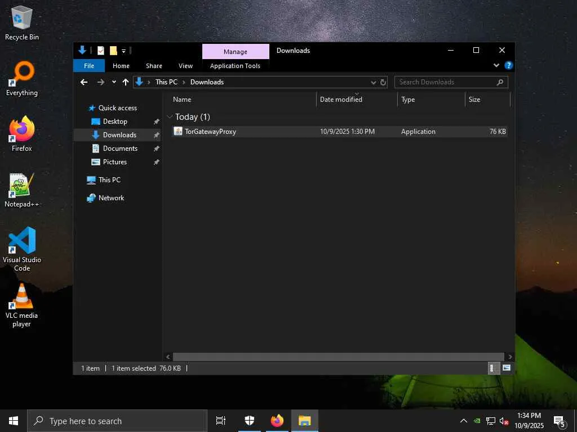The width and height of the screenshot is (577, 432).
Task: Open the notification center icon
Action: tap(559, 421)
